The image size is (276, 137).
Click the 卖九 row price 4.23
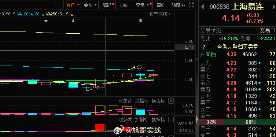click(x=231, y=63)
